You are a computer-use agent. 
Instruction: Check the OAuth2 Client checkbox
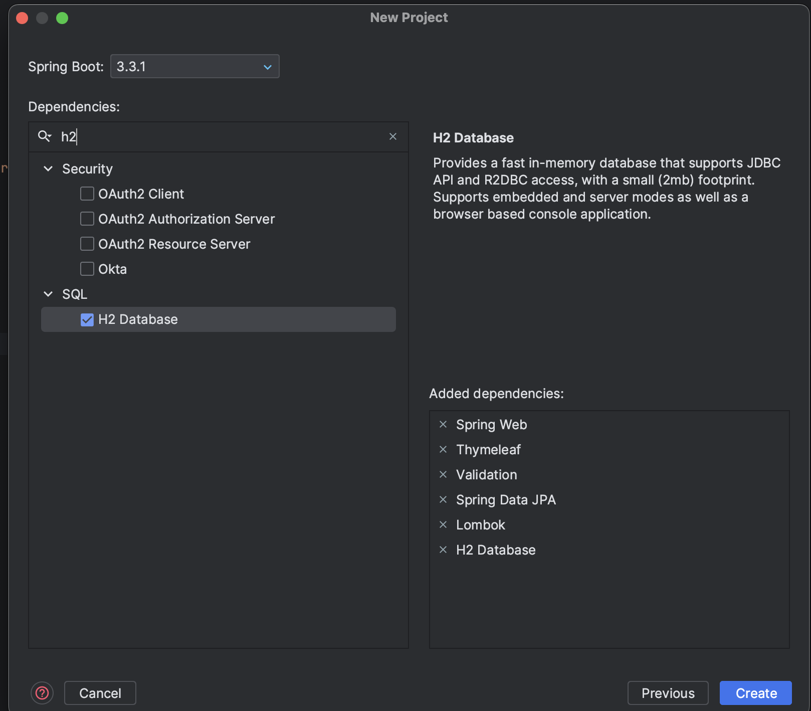tap(87, 194)
